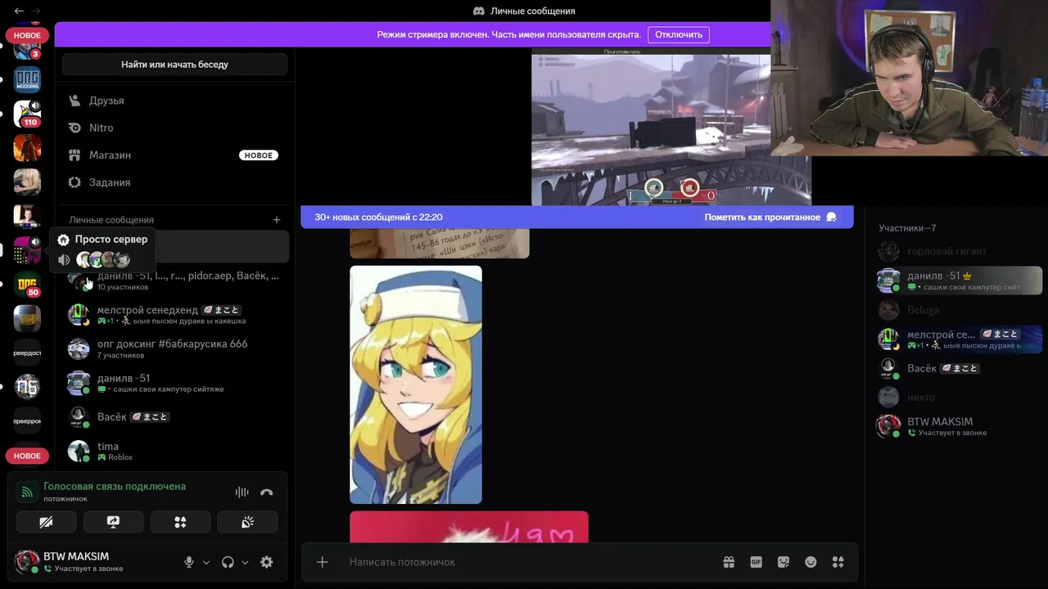Open apps launcher icon in message box

[x=838, y=562]
